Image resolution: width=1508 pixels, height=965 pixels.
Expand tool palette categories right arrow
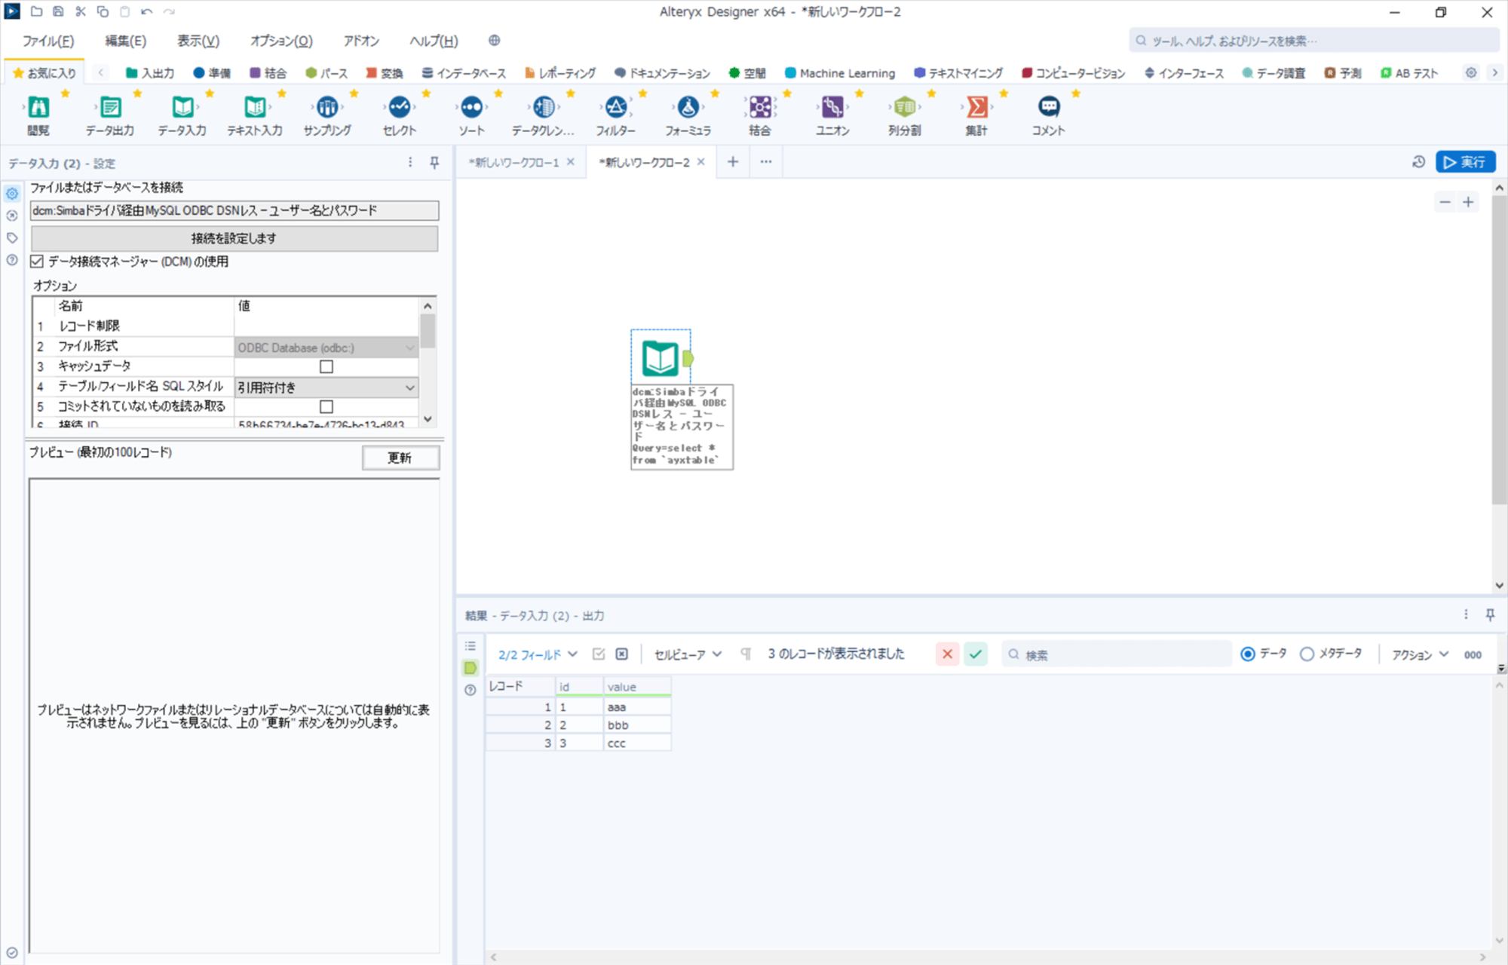1495,73
